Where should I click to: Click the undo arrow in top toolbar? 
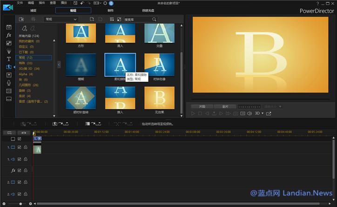click(x=82, y=3)
